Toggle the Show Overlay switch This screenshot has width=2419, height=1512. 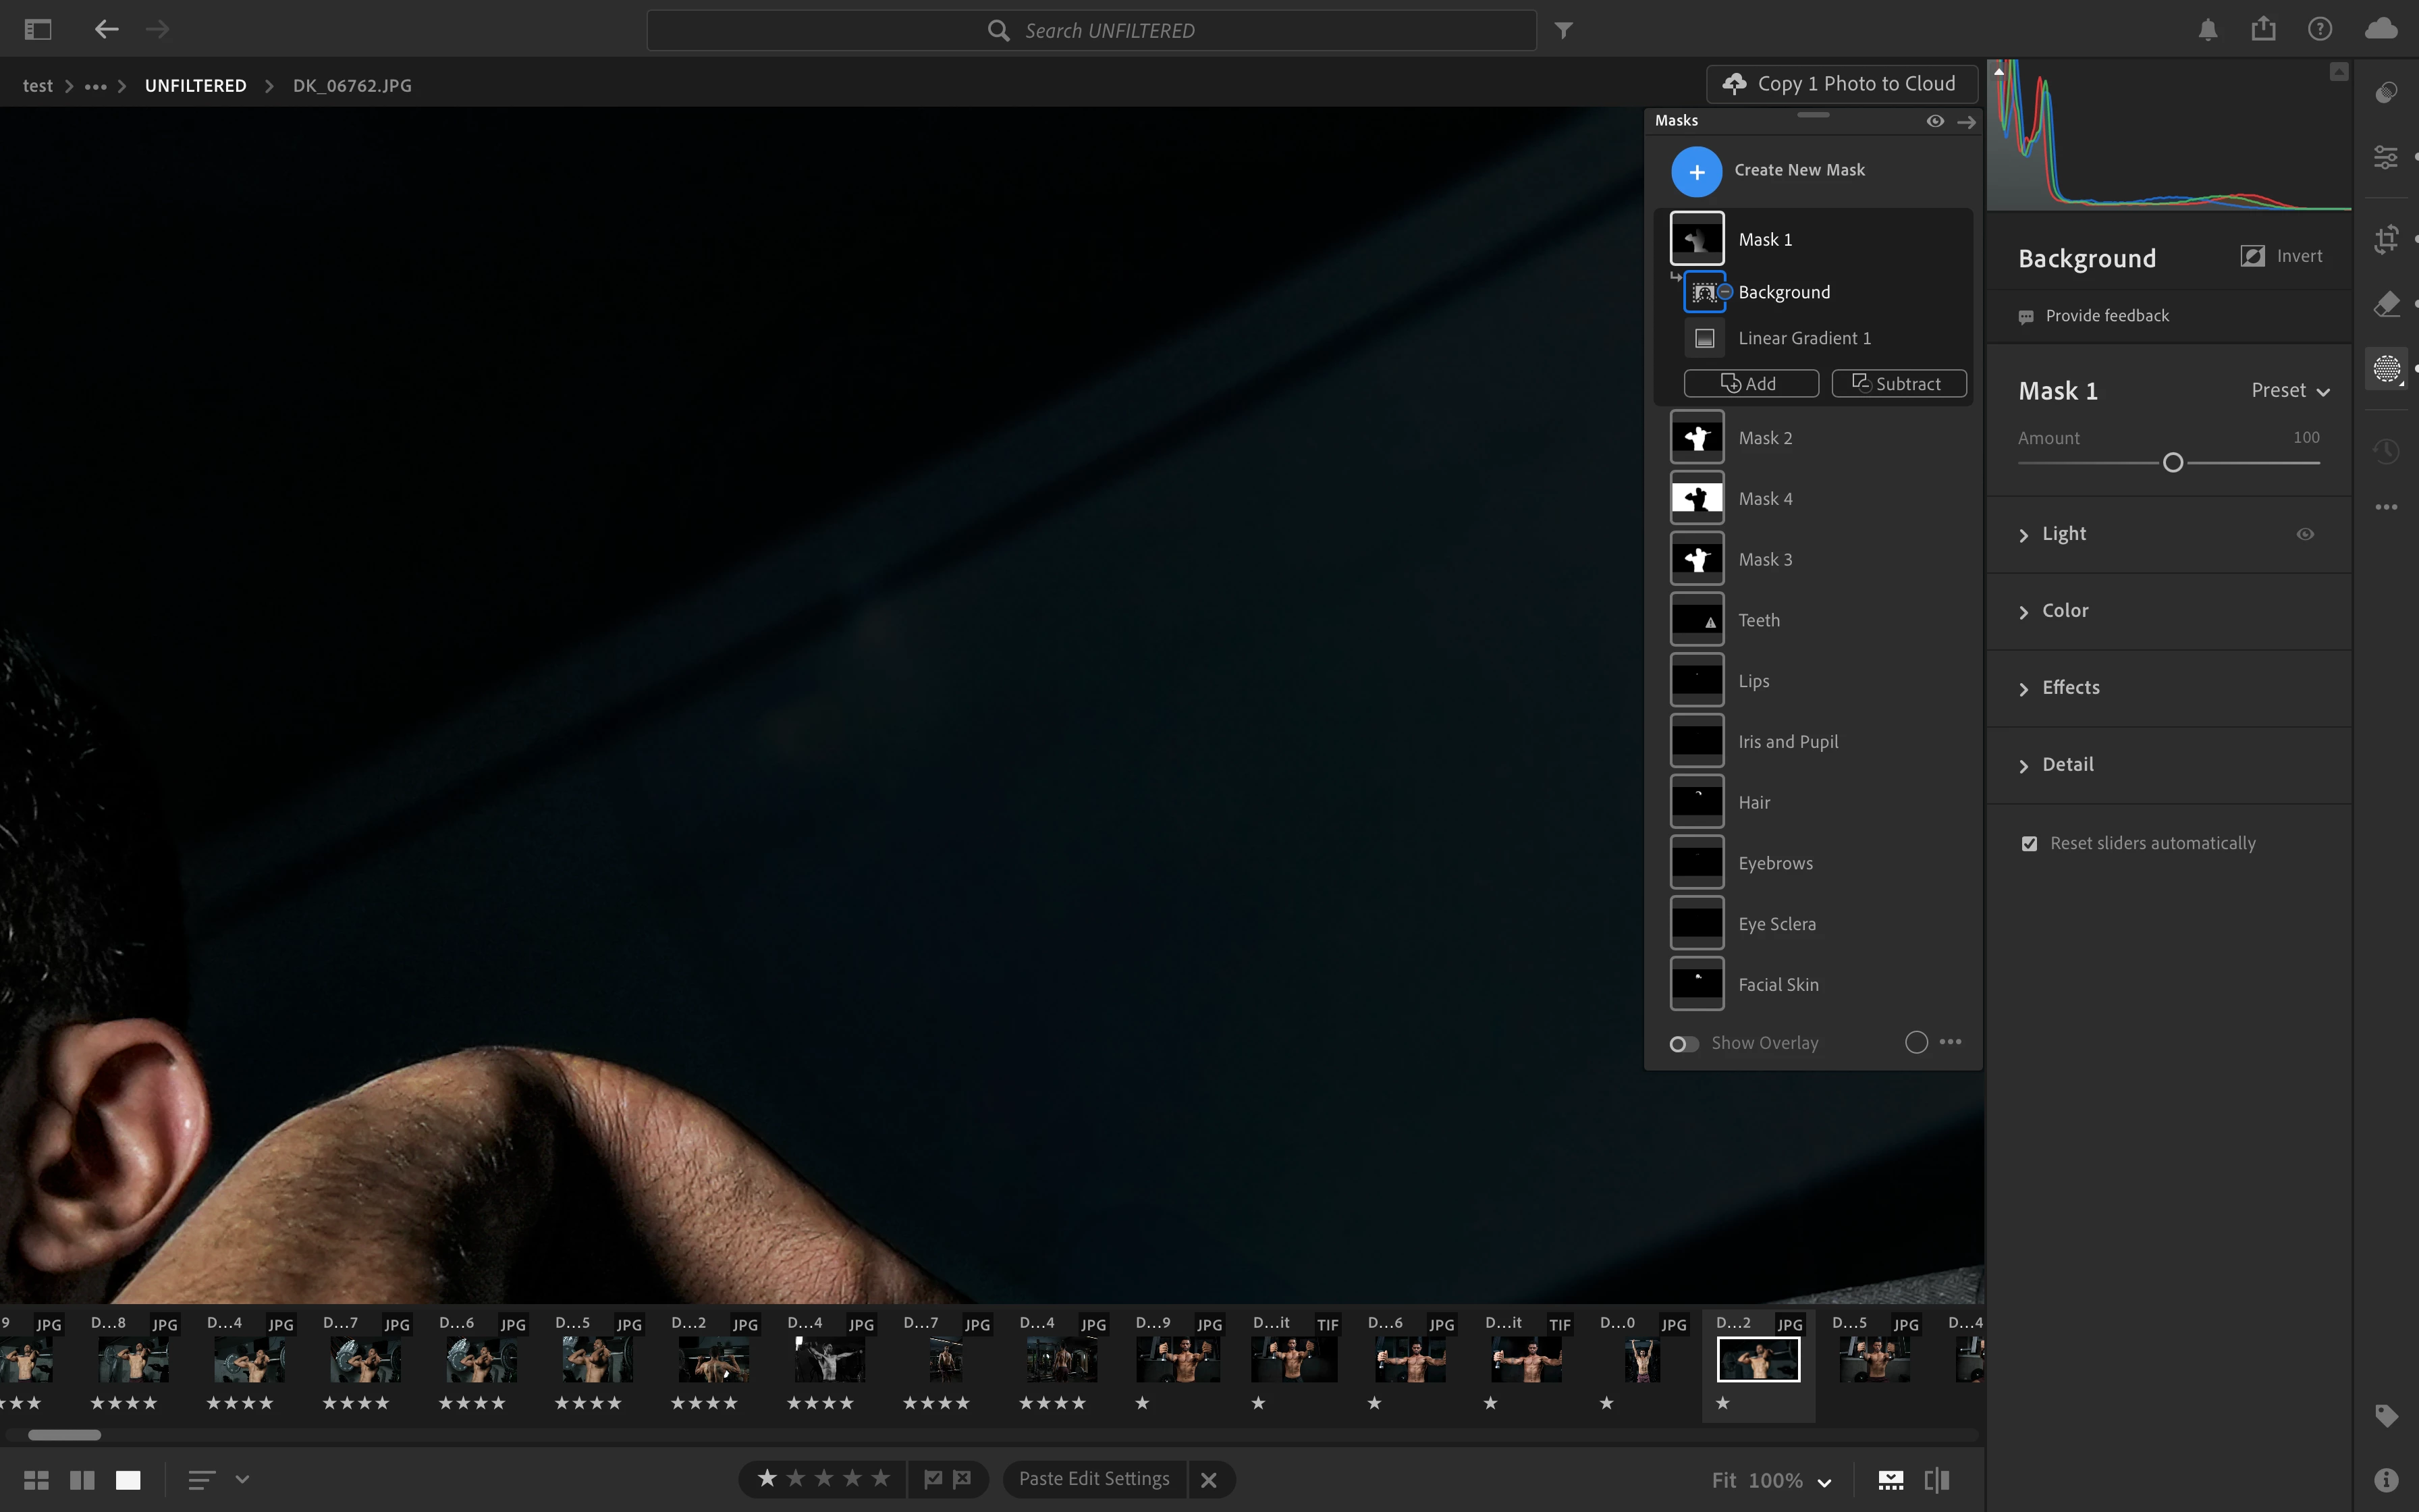pos(1683,1044)
